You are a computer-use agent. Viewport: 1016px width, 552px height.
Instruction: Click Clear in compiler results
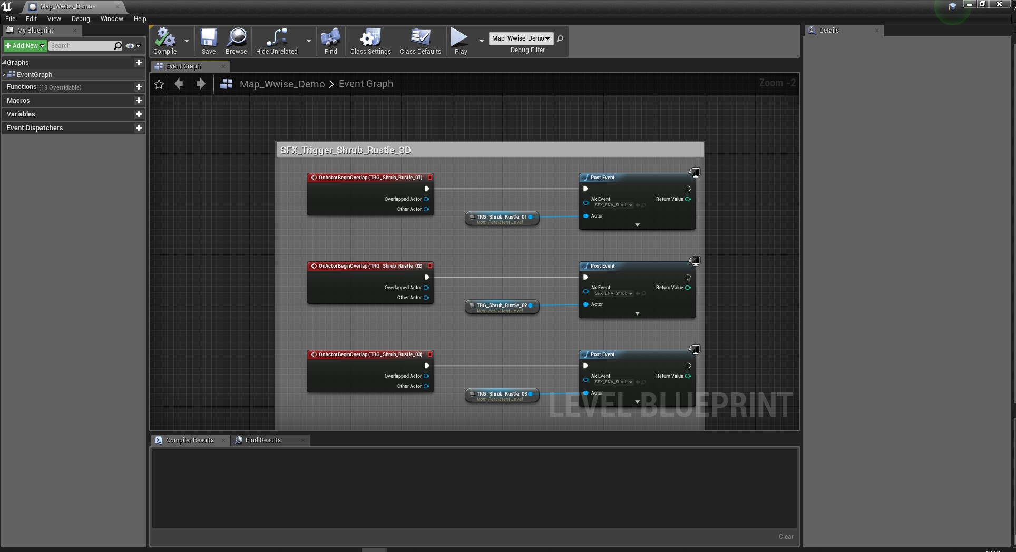pyautogui.click(x=786, y=536)
